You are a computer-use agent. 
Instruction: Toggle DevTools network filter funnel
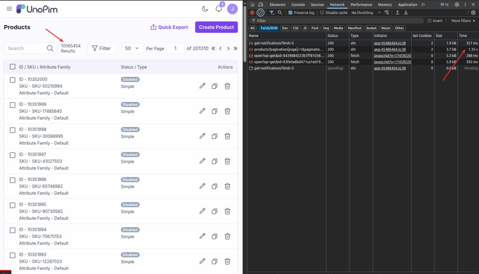coord(272,13)
